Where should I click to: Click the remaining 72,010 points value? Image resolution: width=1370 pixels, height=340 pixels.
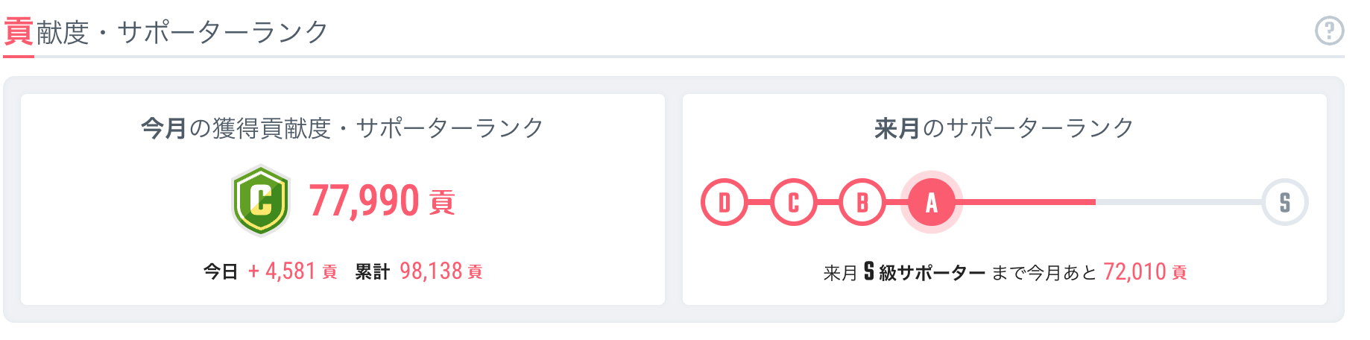(x=1134, y=272)
